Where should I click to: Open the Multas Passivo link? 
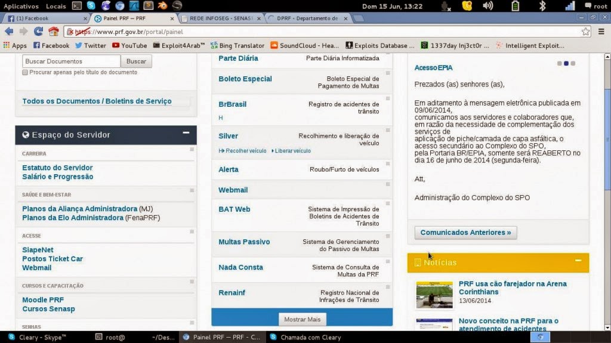244,242
